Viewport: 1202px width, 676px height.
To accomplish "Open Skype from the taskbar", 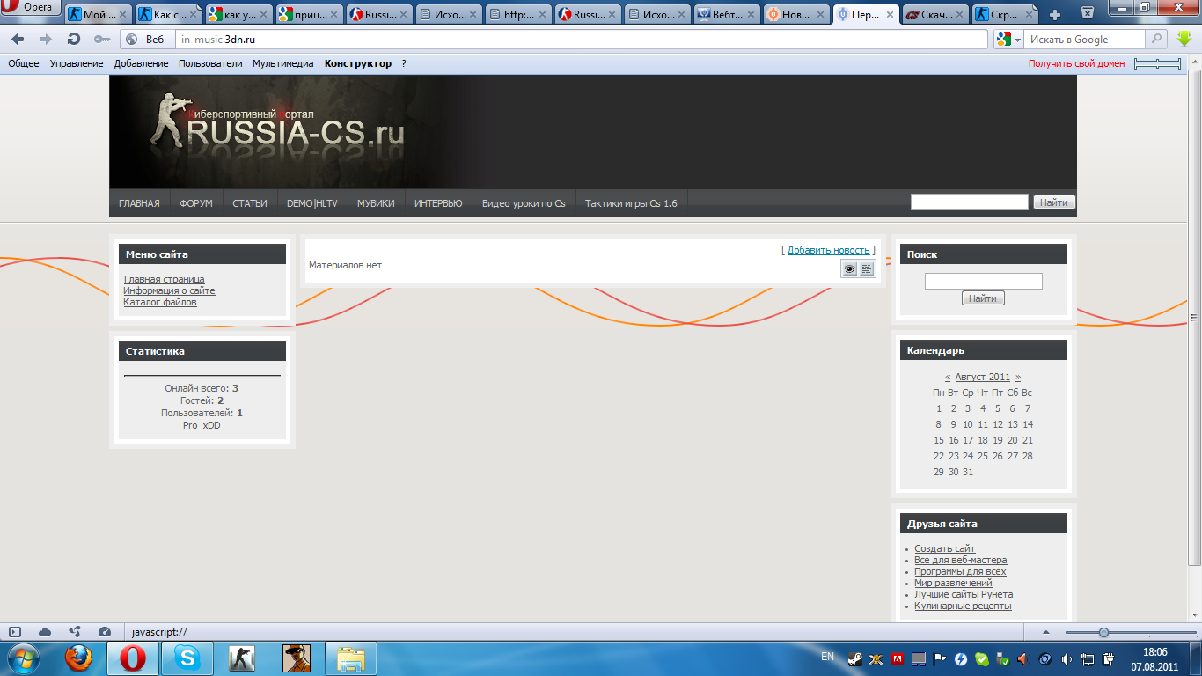I will (x=187, y=658).
